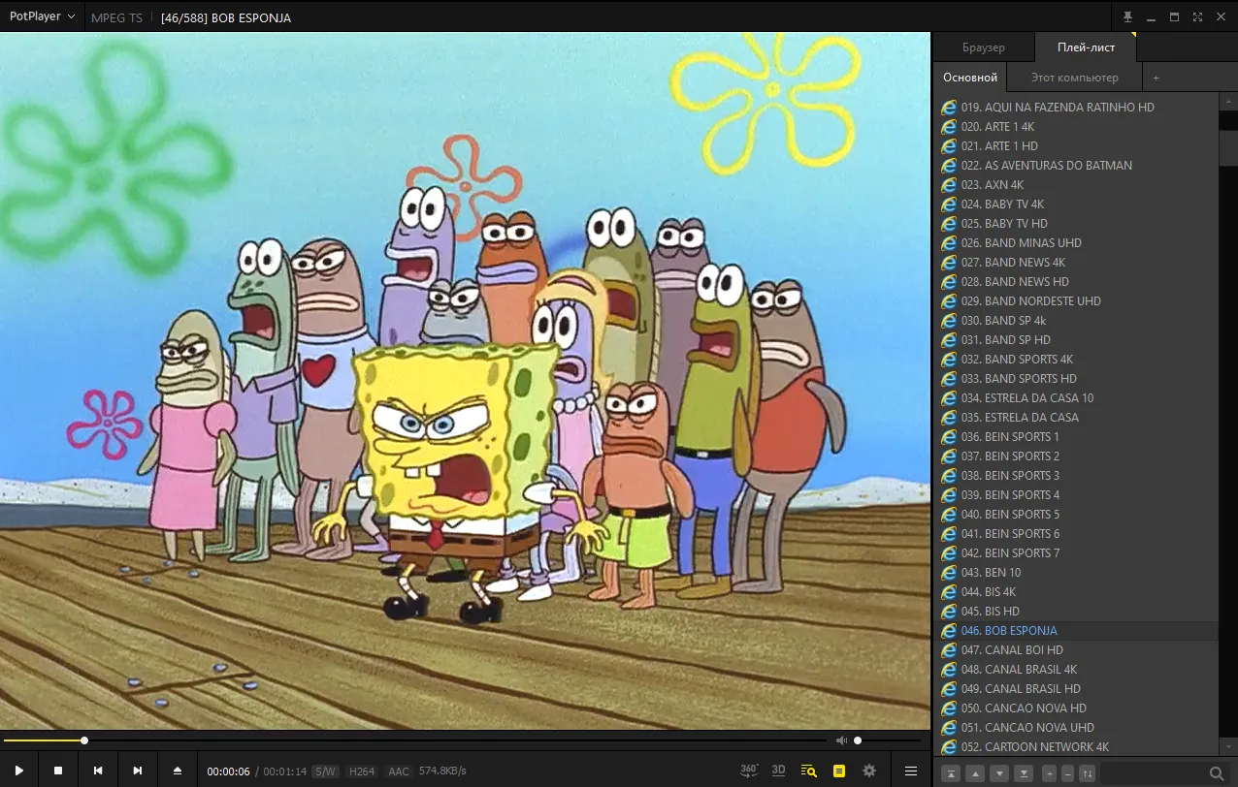This screenshot has width=1238, height=787.
Task: Click the H264 video codec label
Action: click(x=362, y=771)
